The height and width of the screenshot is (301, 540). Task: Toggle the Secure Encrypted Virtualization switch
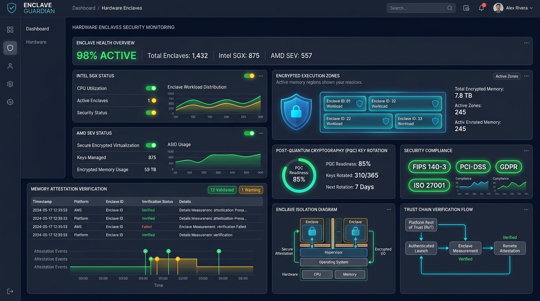point(151,145)
